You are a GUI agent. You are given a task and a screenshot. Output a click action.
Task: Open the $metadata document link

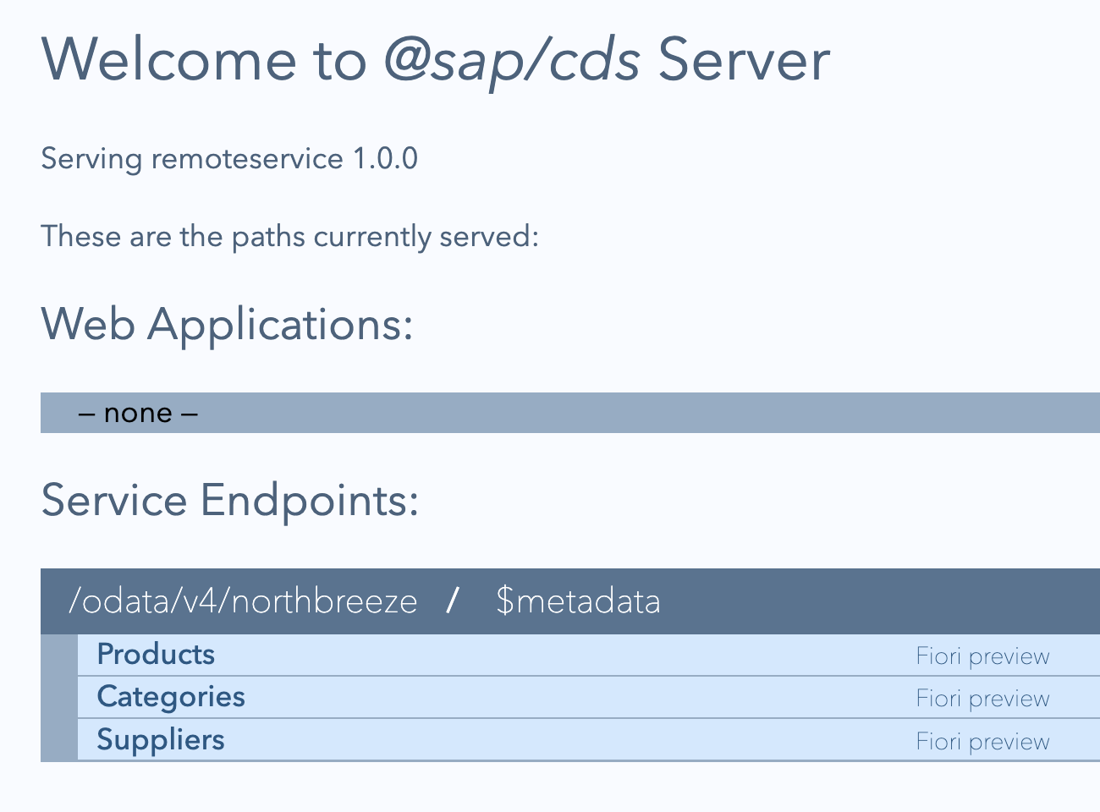(578, 601)
